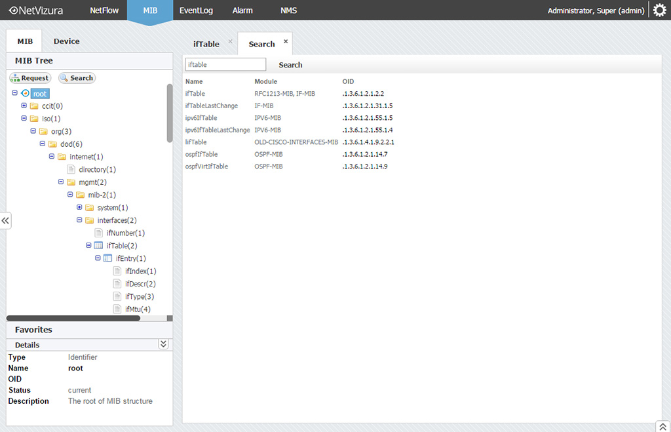Click the iso(1) folder icon
Image resolution: width=671 pixels, height=432 pixels.
point(34,119)
